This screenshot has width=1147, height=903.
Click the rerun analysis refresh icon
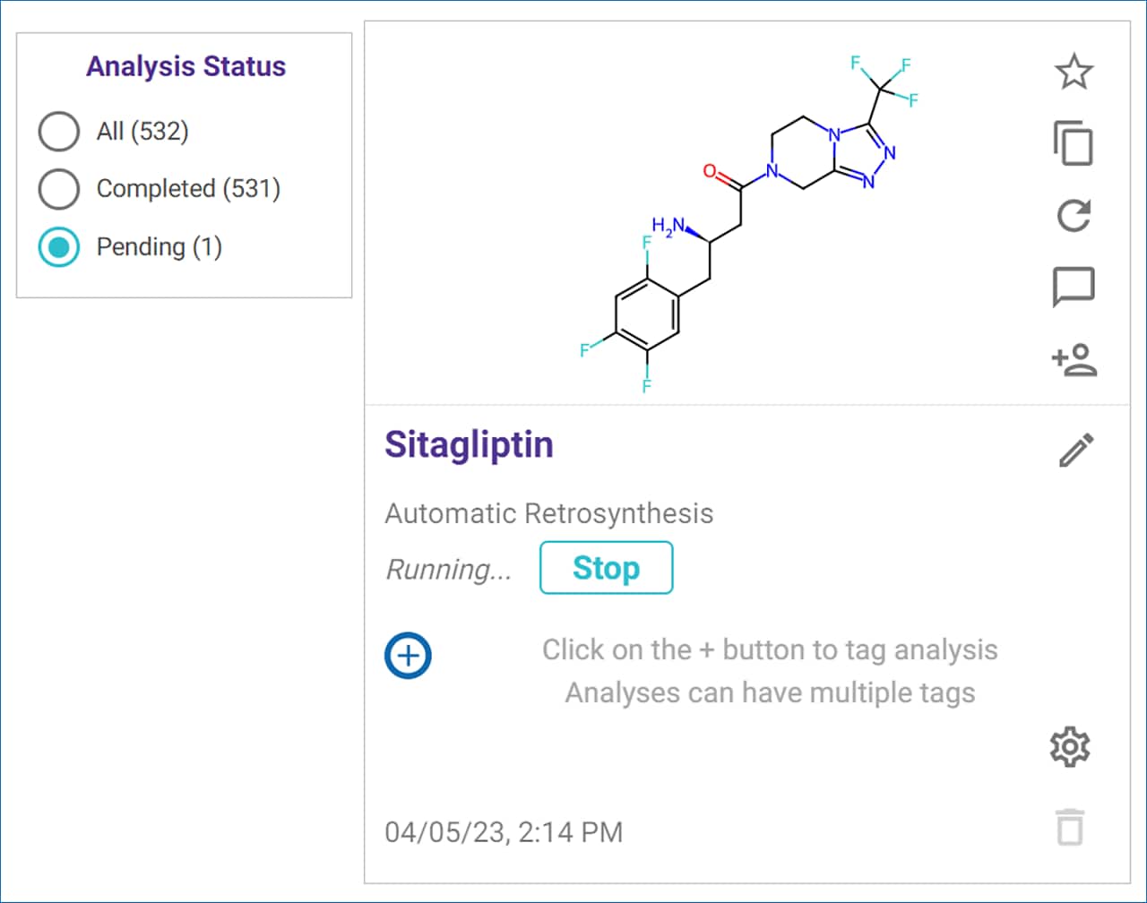click(x=1074, y=216)
